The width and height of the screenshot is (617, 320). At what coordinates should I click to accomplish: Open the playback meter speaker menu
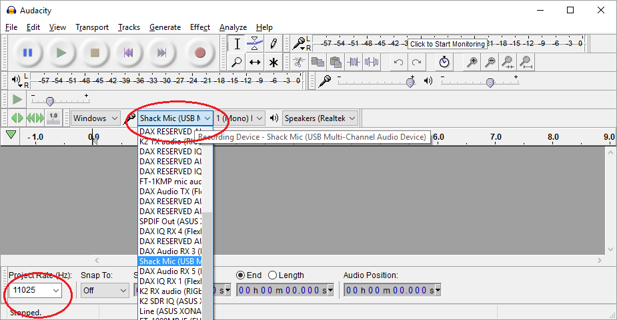tap(17, 80)
